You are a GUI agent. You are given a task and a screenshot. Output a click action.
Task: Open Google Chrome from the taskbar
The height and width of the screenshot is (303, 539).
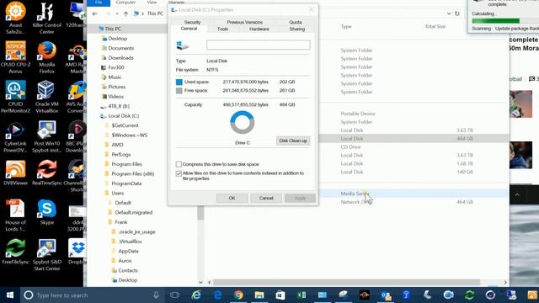238,295
